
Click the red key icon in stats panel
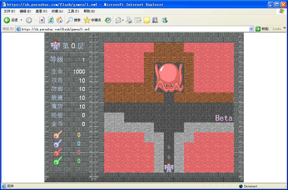(x=58, y=152)
